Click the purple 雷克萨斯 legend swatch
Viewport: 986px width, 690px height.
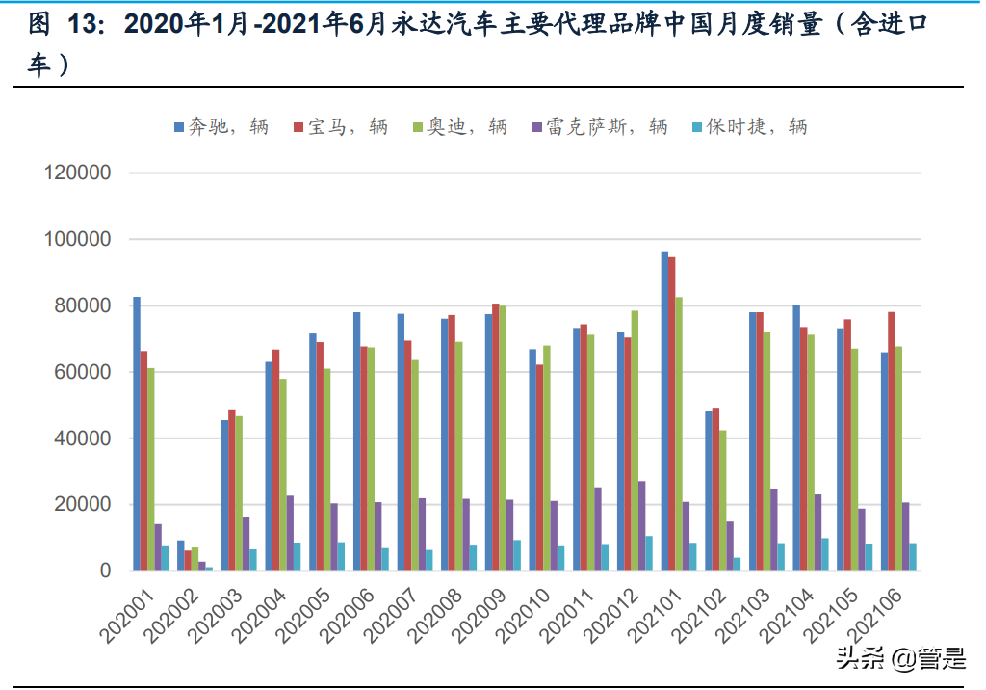pyautogui.click(x=537, y=128)
